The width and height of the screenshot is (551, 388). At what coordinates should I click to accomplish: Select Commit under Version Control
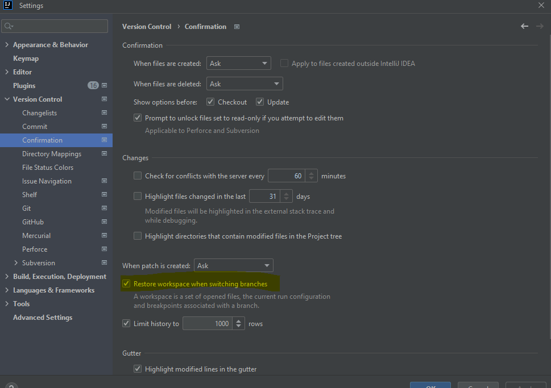coord(35,127)
